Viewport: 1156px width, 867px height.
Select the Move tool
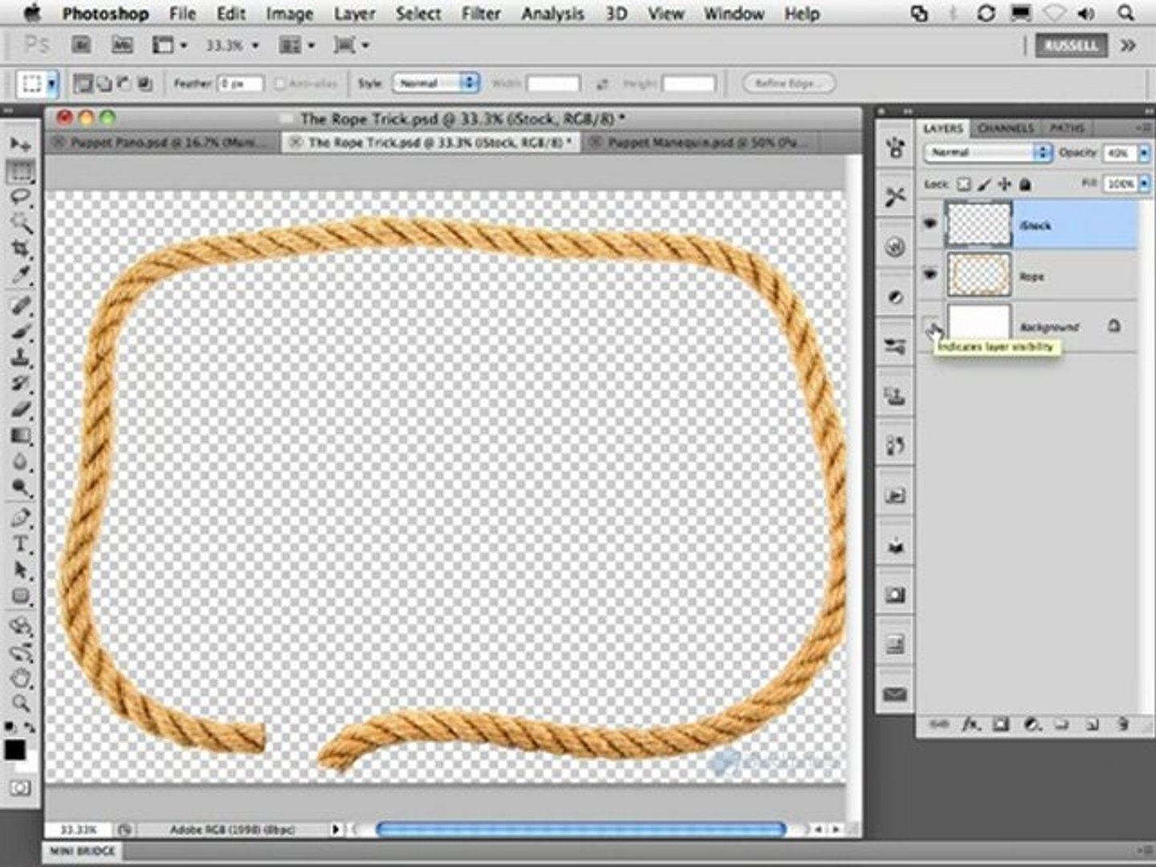click(x=21, y=144)
